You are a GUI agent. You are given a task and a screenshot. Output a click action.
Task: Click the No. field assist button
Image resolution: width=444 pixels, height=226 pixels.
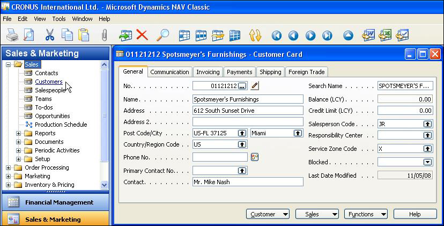click(242, 86)
